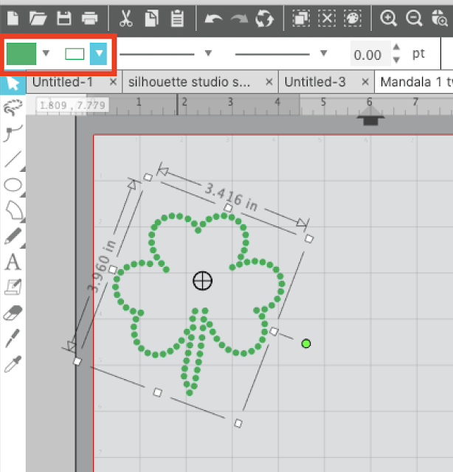Select the freehand pencil tool
Viewport: 453px width, 472px height.
(13, 236)
